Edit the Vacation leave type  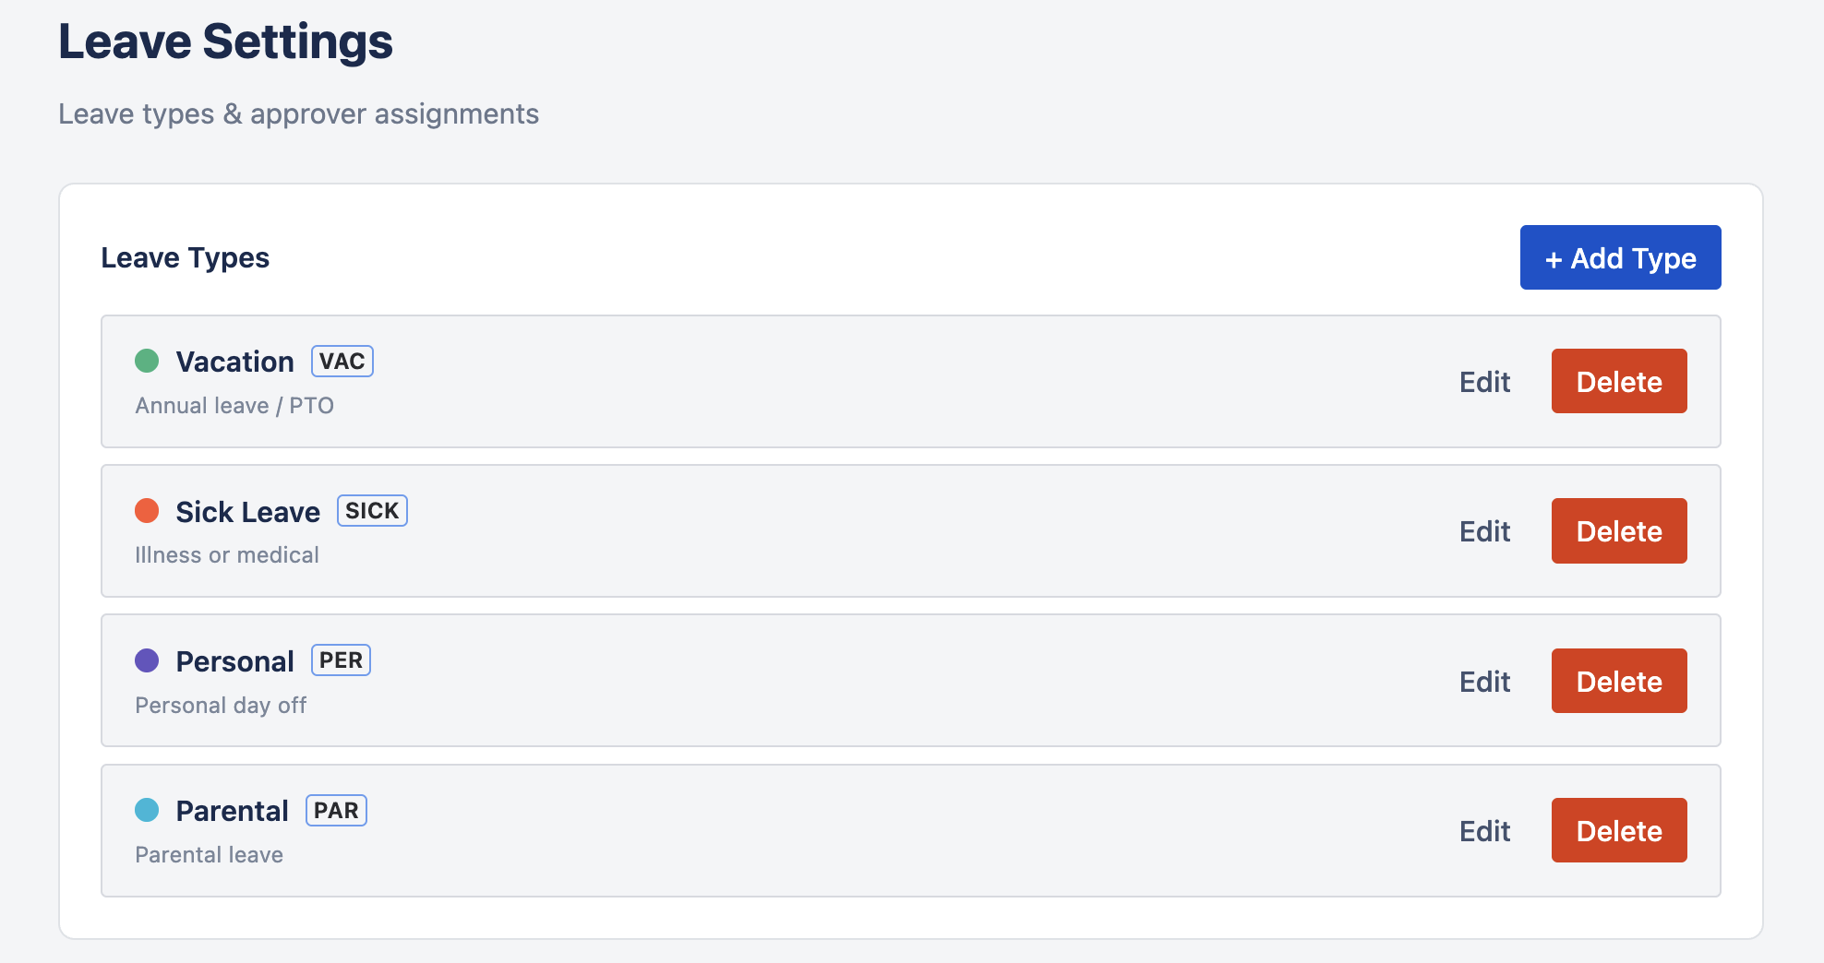tap(1484, 381)
